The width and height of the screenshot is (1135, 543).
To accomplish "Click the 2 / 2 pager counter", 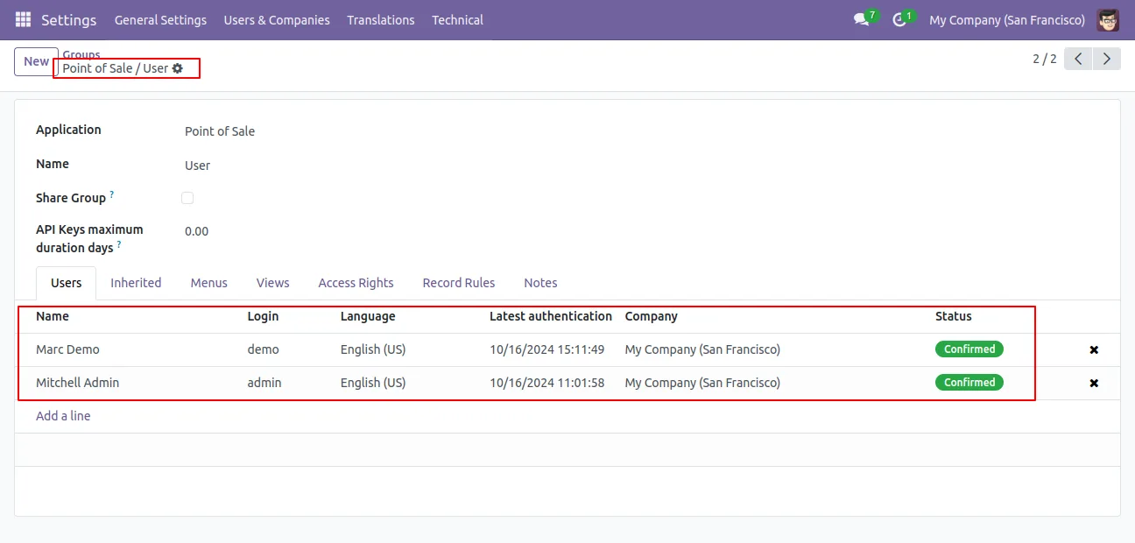I will (1045, 59).
